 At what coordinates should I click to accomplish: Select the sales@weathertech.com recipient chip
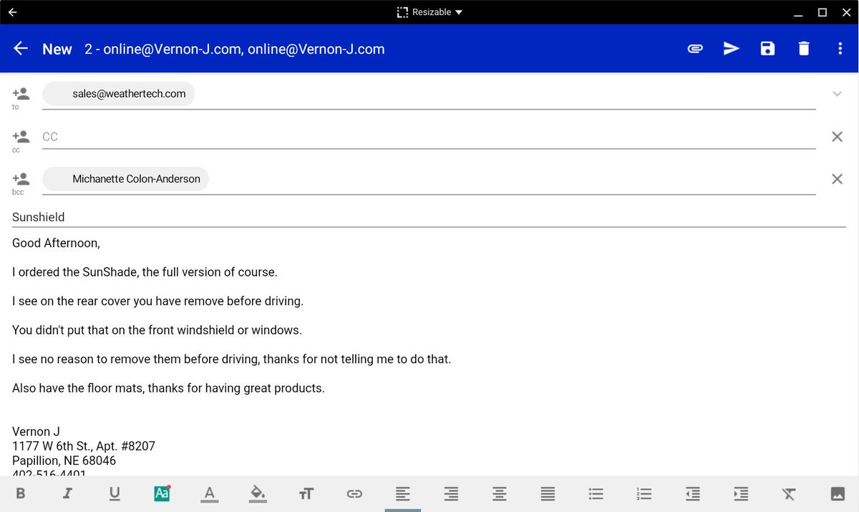(x=118, y=94)
